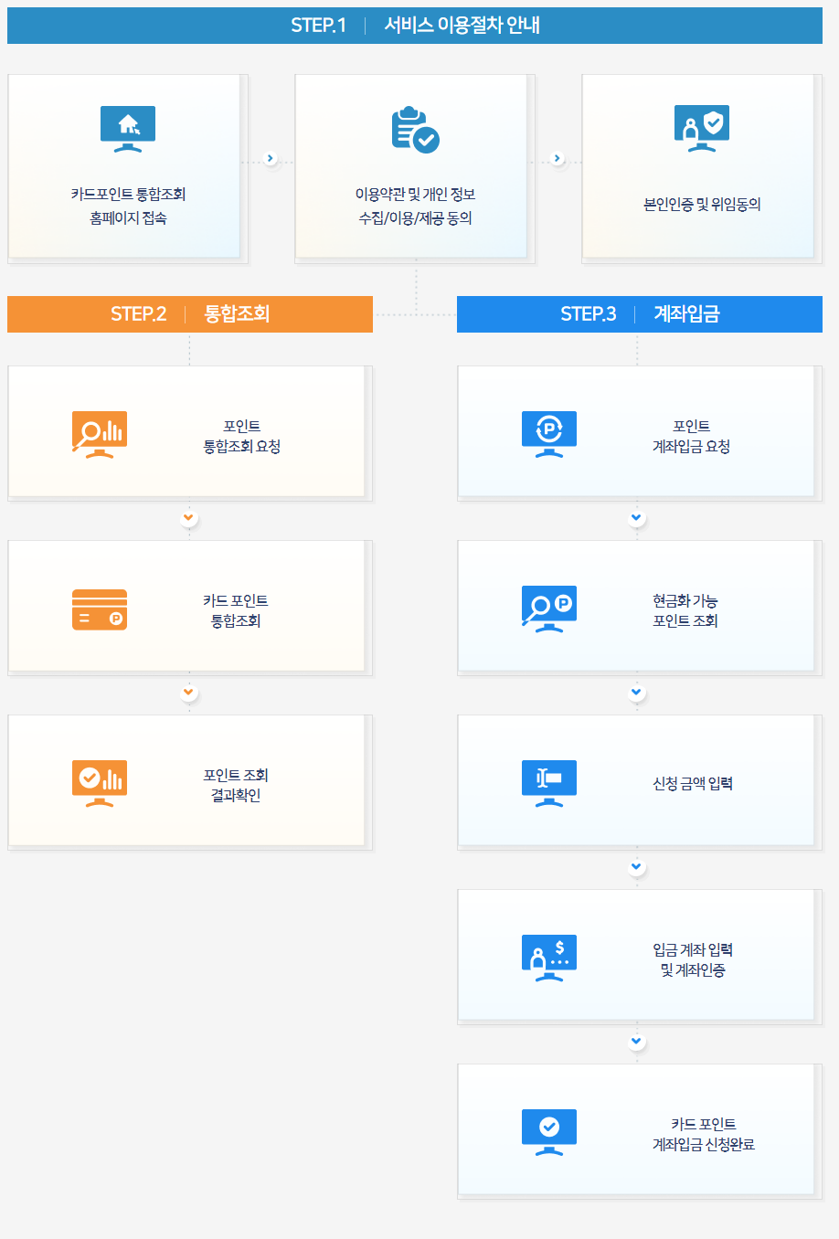Click the orange card icon for 카드 포인트 통합조회
Image resolution: width=839 pixels, height=1239 pixels.
100,609
